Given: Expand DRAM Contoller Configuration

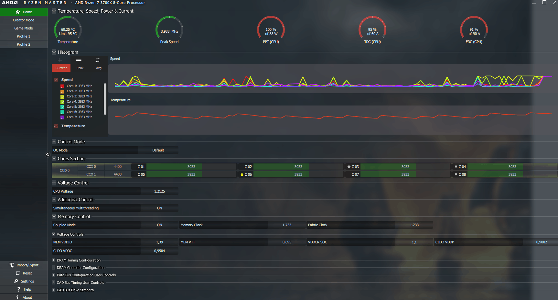Looking at the screenshot, I should tap(54, 267).
